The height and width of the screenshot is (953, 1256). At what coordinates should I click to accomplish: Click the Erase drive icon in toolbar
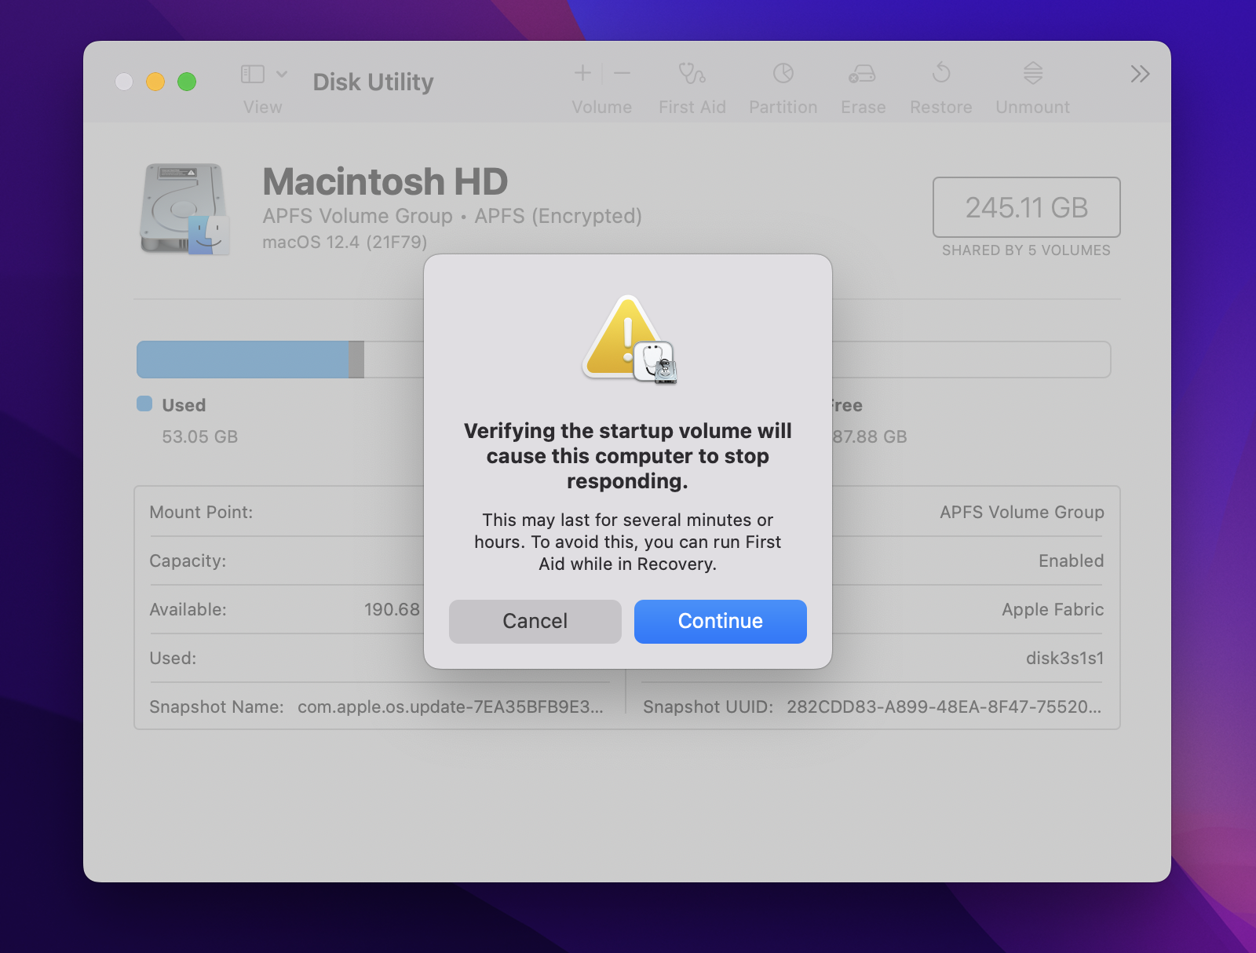862,75
